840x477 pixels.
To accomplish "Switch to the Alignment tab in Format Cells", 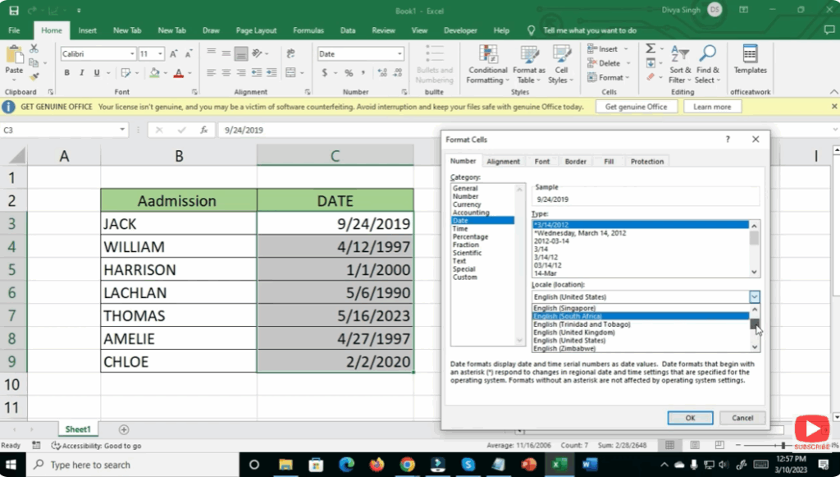I will tap(503, 162).
